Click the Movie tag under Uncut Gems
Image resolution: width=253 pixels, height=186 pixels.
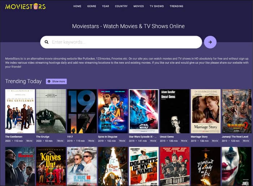pyautogui.click(x=184, y=141)
